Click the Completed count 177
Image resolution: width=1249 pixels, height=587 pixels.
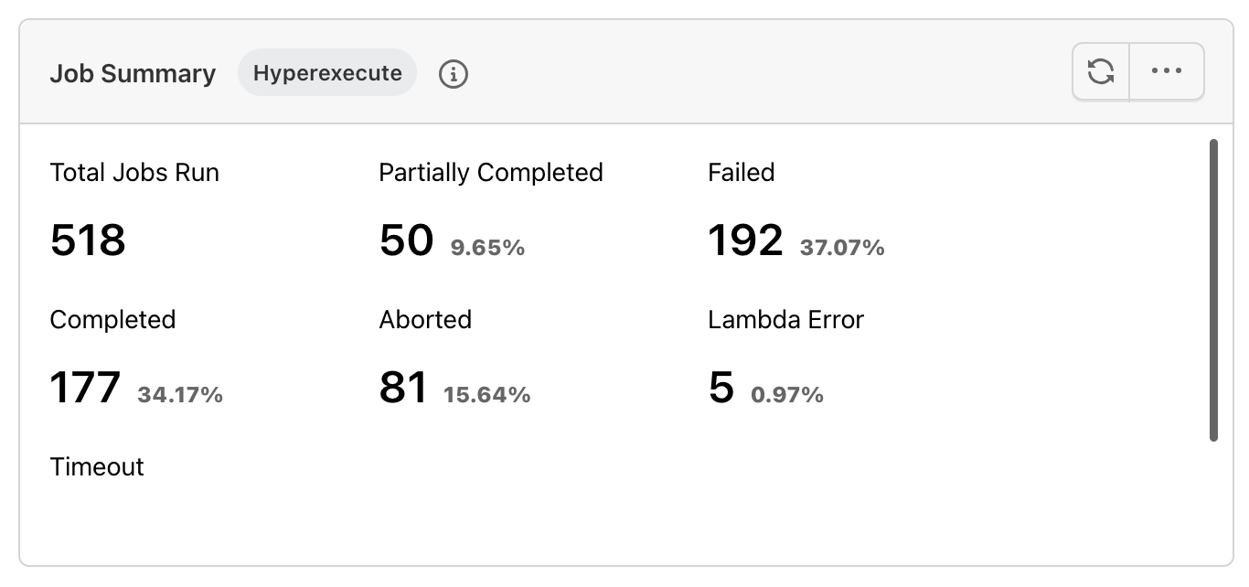(85, 388)
